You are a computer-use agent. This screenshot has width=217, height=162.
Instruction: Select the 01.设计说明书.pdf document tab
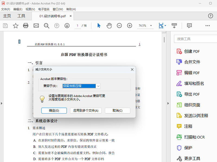(x=53, y=16)
